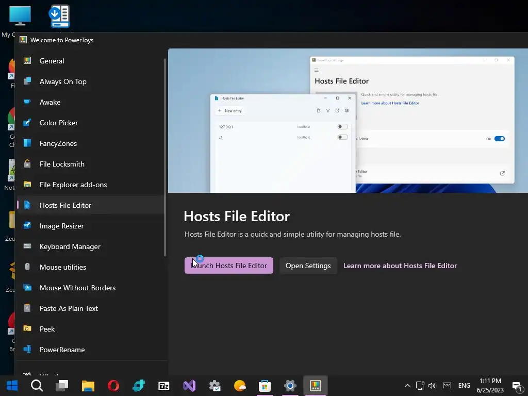Click the File Explorer add-ons folder icon

[x=27, y=185]
